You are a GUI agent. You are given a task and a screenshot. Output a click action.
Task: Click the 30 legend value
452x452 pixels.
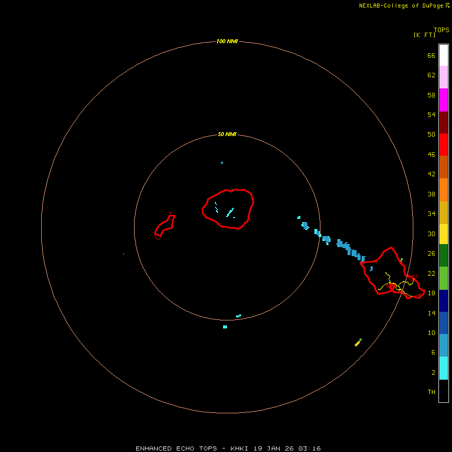[431, 234]
